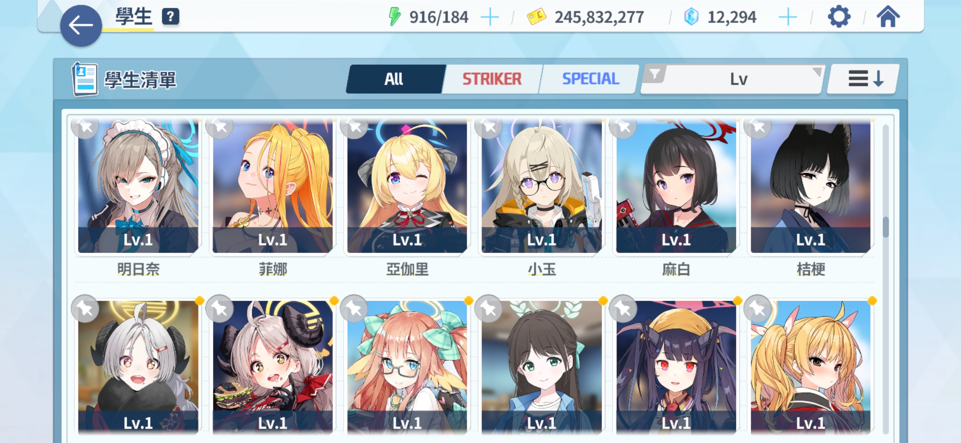Toggle favorite star on 明日奈
Image resolution: width=961 pixels, height=443 pixels.
tap(85, 126)
